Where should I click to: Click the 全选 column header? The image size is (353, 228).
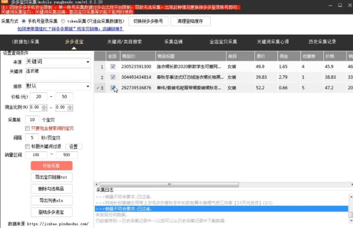(113, 56)
